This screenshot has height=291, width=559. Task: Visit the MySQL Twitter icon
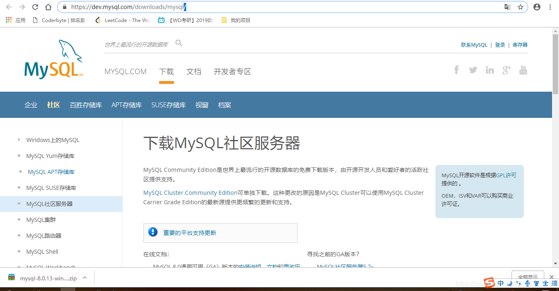pyautogui.click(x=473, y=70)
